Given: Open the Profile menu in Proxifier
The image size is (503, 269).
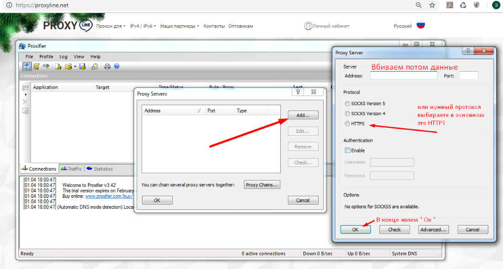Looking at the screenshot, I should tap(46, 57).
